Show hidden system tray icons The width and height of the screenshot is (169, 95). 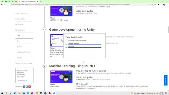146,93
